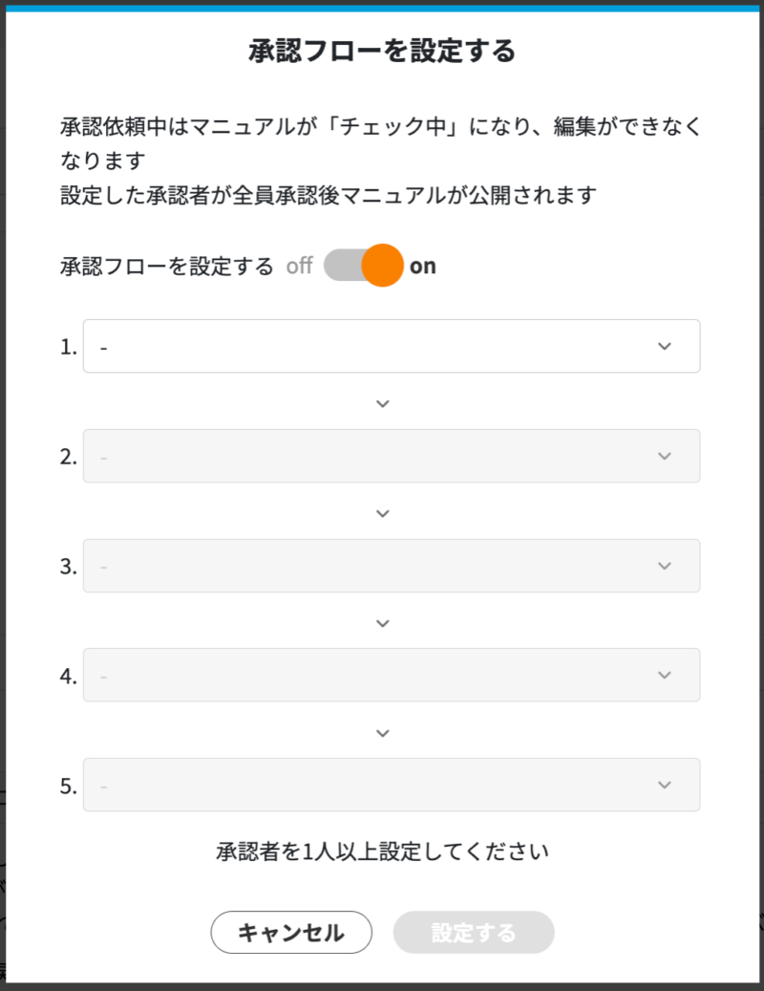Viewport: 764px width, 991px height.
Task: Open the first approver dropdown chevron
Action: (x=666, y=346)
